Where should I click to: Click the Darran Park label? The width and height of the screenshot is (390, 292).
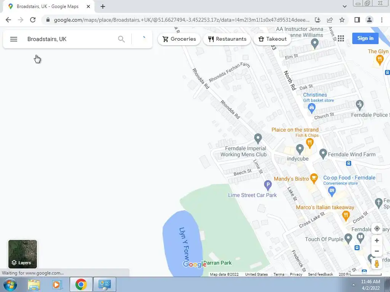click(217, 263)
